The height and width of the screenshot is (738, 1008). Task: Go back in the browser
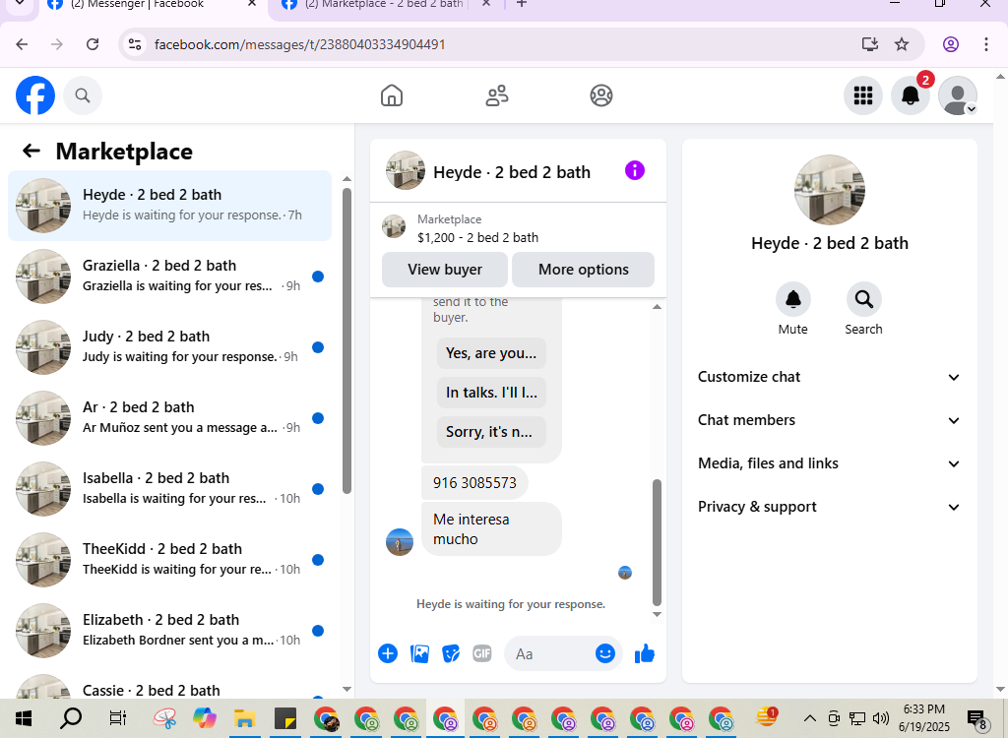click(22, 44)
